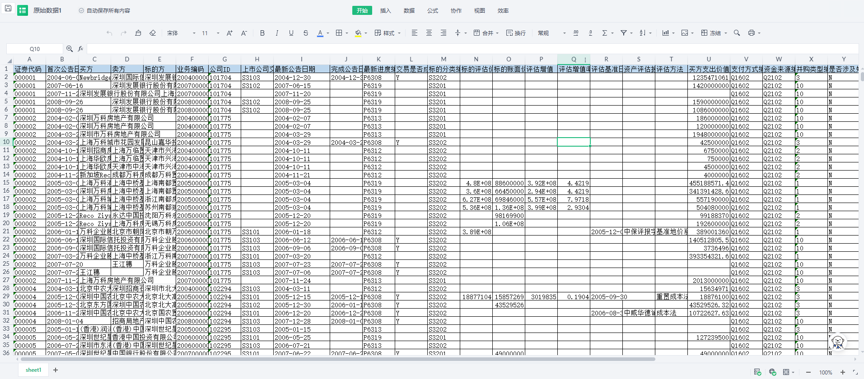Expand the fill color dropdown arrow

pos(366,33)
